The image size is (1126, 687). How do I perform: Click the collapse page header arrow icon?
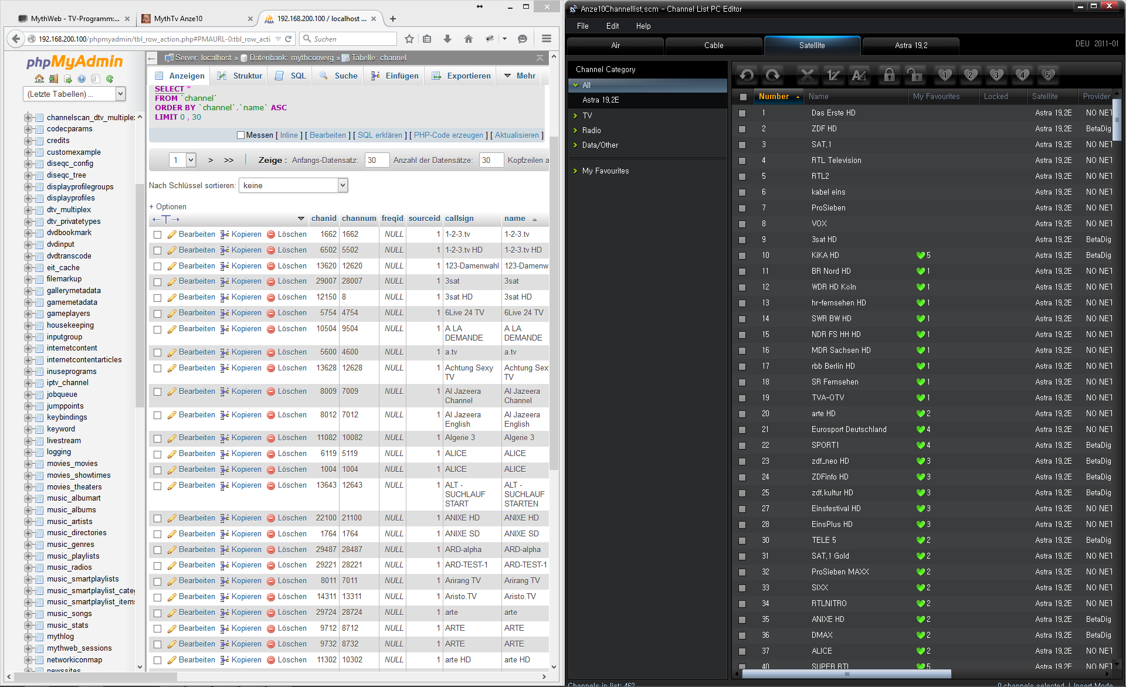click(x=540, y=58)
